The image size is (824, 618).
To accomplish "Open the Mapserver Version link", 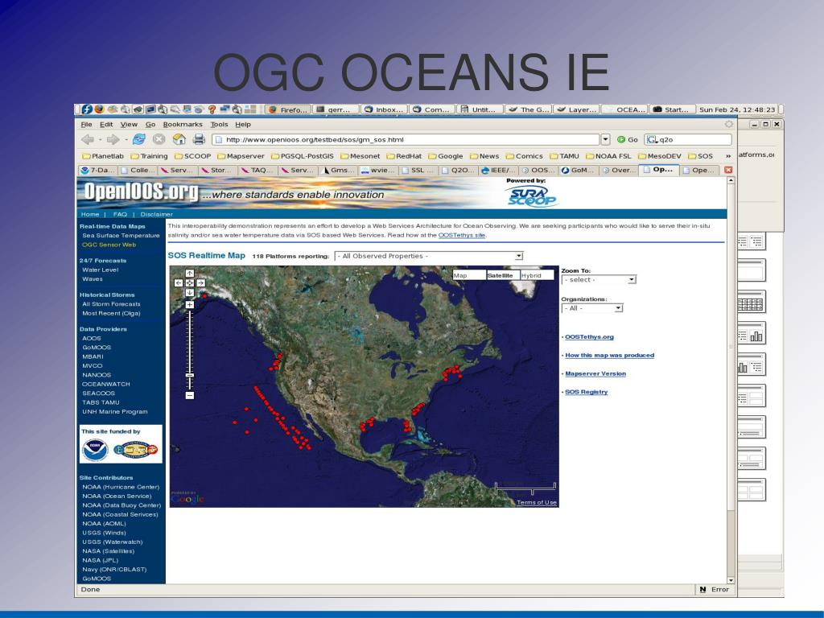I will pyautogui.click(x=595, y=373).
